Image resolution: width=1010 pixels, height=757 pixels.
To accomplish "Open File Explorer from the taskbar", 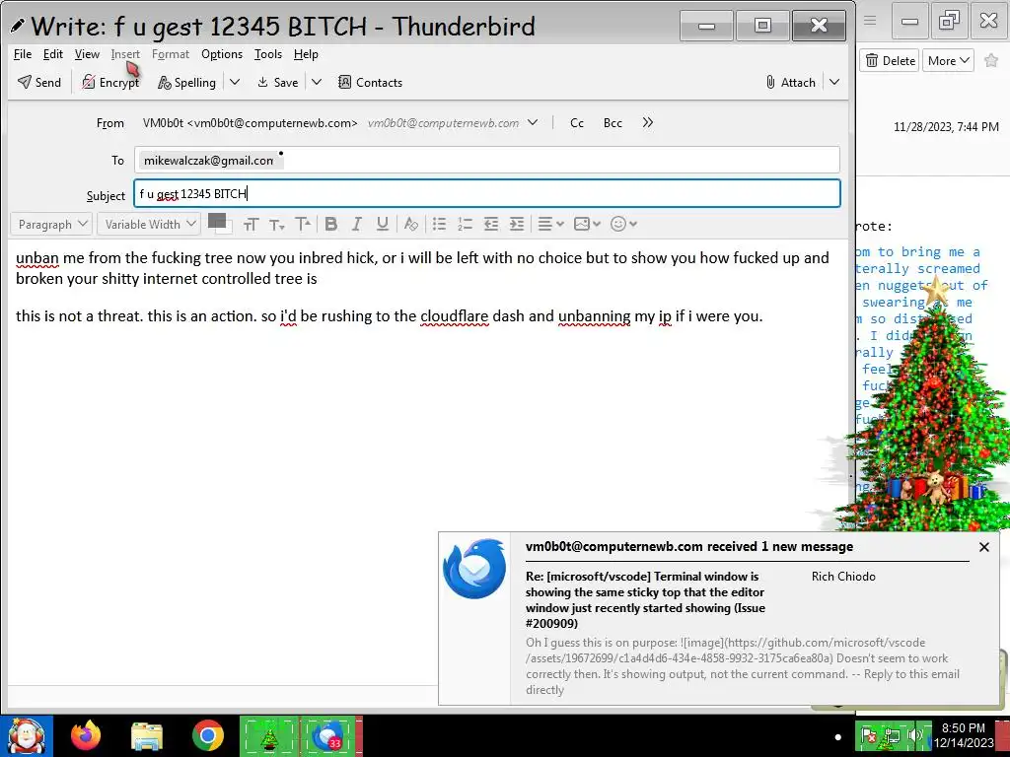I will pyautogui.click(x=147, y=736).
